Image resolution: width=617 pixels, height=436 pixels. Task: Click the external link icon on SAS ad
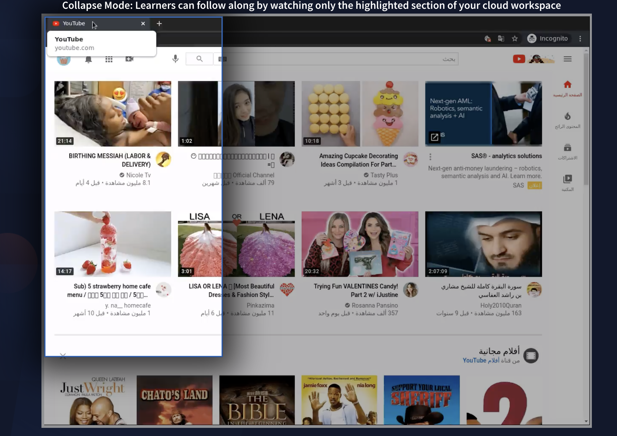click(435, 137)
